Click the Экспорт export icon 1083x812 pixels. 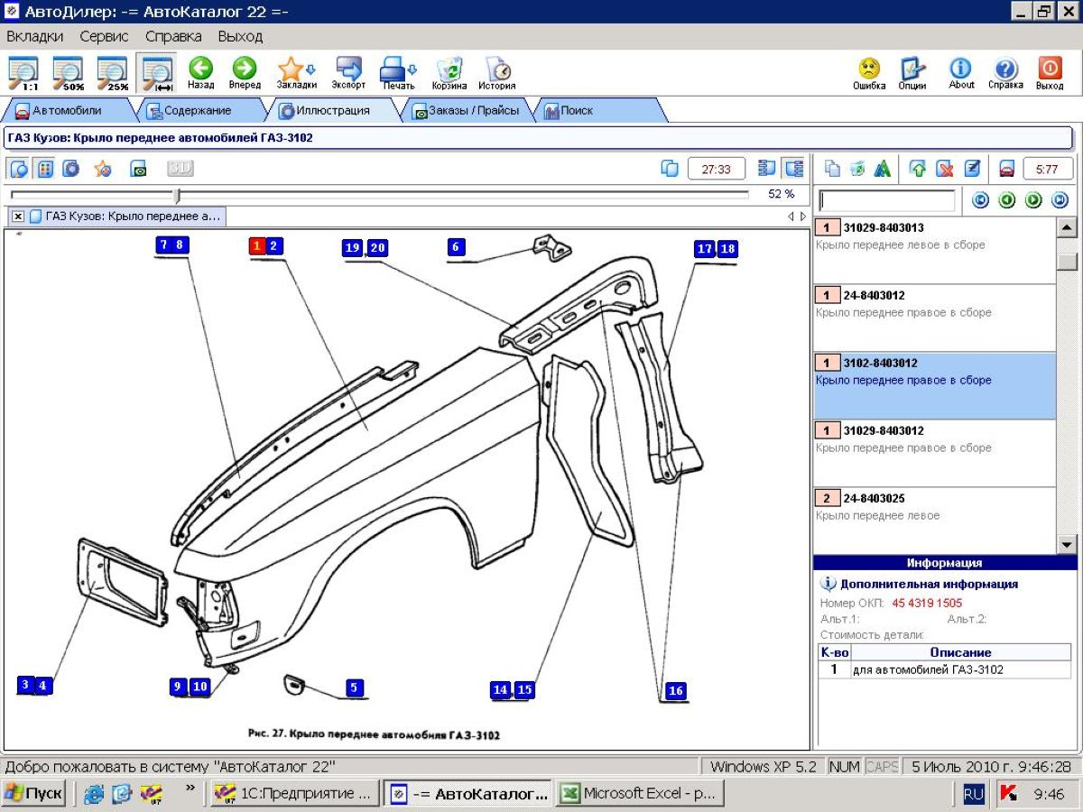[348, 73]
